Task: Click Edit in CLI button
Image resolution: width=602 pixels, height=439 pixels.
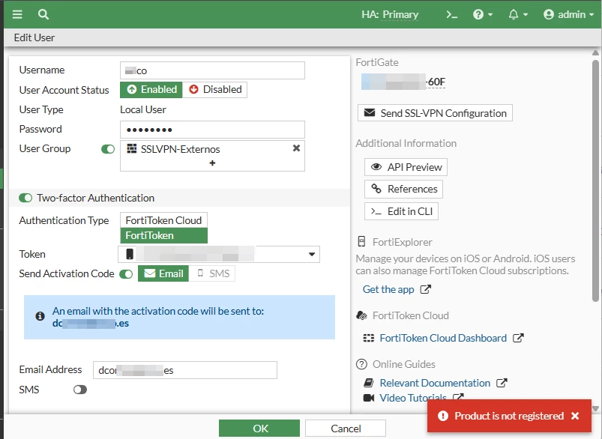Action: [x=401, y=211]
